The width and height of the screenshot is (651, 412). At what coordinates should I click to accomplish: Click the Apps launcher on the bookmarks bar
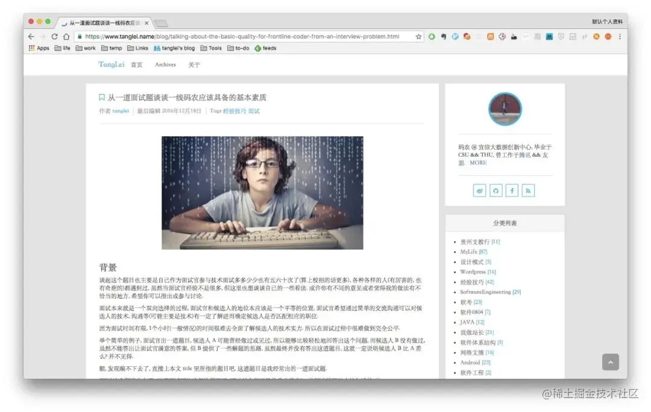point(39,48)
